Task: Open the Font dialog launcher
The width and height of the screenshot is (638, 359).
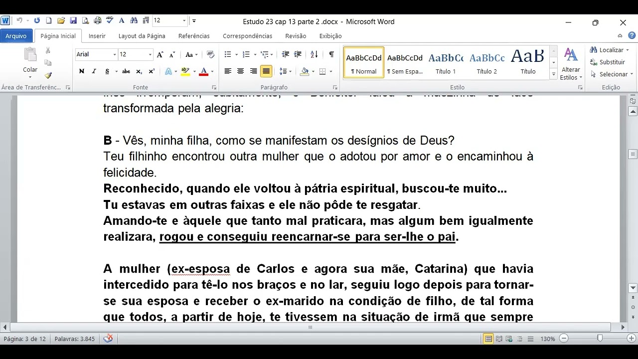Action: click(214, 87)
